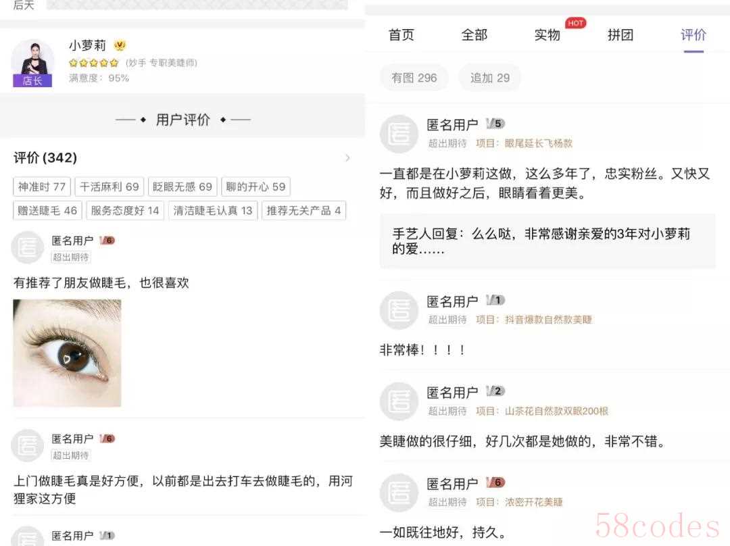Viewport: 730px width, 546px height.
Task: Expand all reviews with 评价 (342) chevron
Action: pos(347,158)
